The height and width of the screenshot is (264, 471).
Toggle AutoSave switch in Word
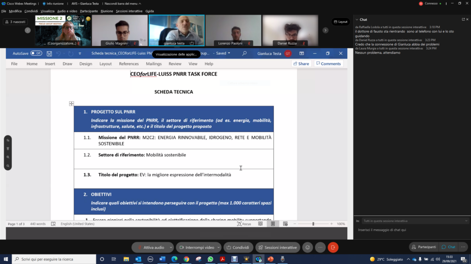36,53
